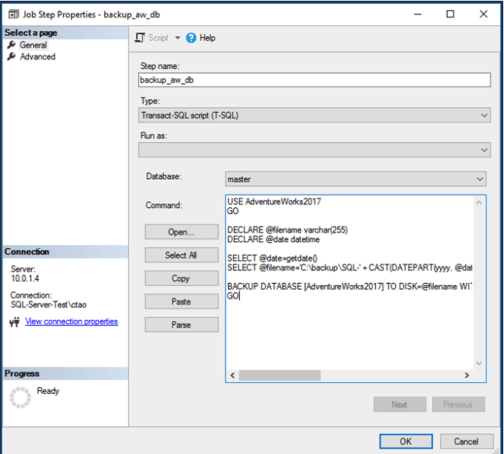Click the connection properties icon
This screenshot has width=504, height=454.
pos(13,322)
